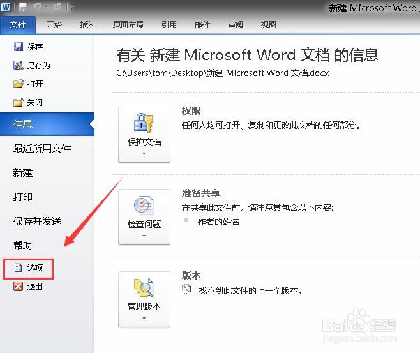Screen dimensions: 420x353
Task: Expand the 检查问题 dropdown arrow
Action: [144, 236]
